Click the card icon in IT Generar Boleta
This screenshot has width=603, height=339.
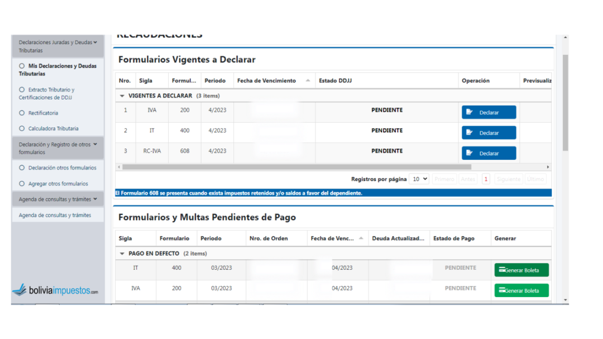pos(502,270)
